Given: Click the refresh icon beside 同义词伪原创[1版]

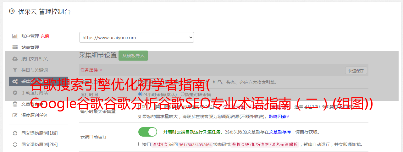Looking at the screenshot, I should 15,133.
